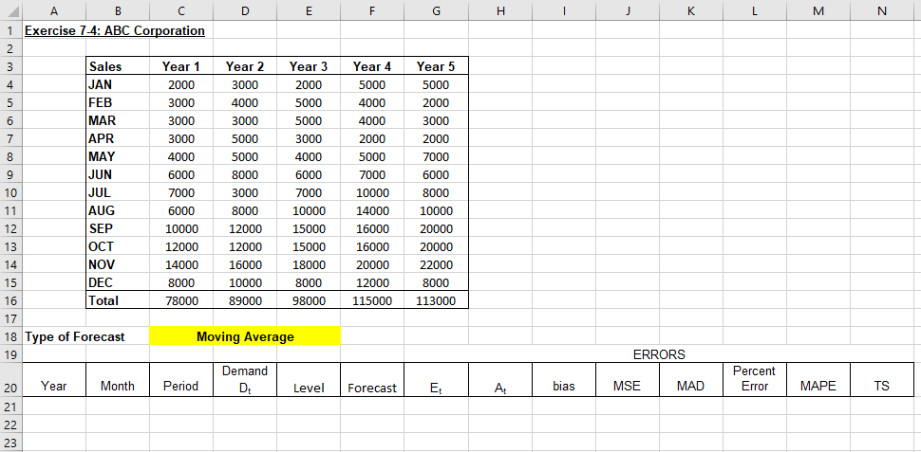The image size is (921, 452).
Task: Select the 'Exercise 7-4: ABC Corporation' title cell
Action: tap(115, 30)
